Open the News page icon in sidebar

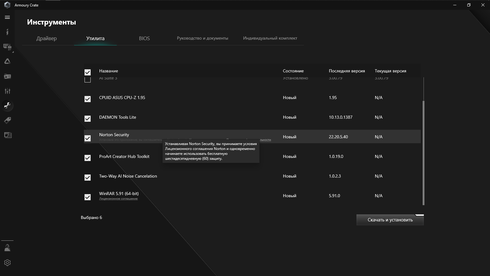pos(7,135)
